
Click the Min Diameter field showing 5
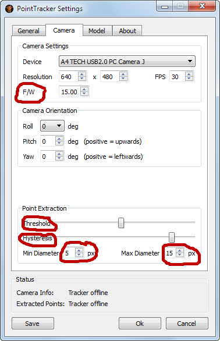[69, 253]
